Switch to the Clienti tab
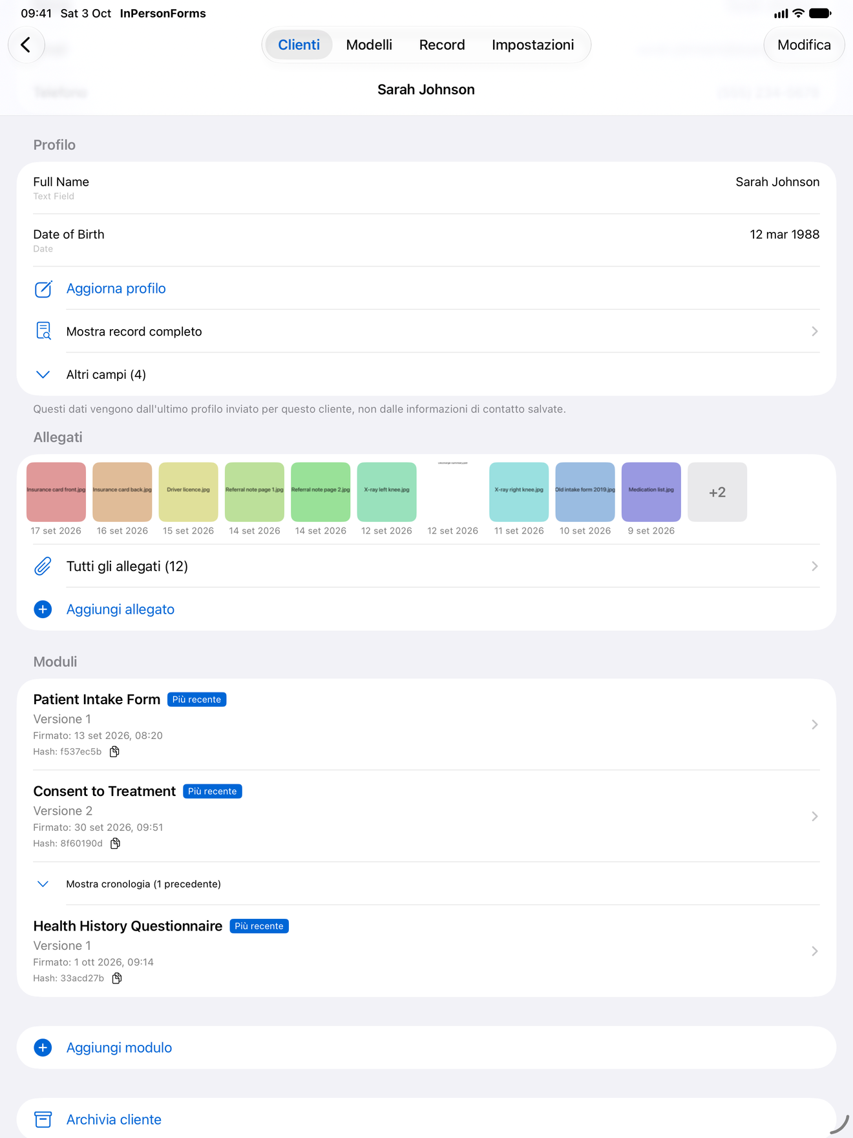 pos(299,45)
